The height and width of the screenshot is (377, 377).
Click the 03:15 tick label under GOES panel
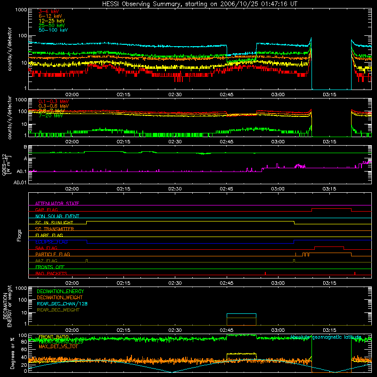[x=329, y=189]
